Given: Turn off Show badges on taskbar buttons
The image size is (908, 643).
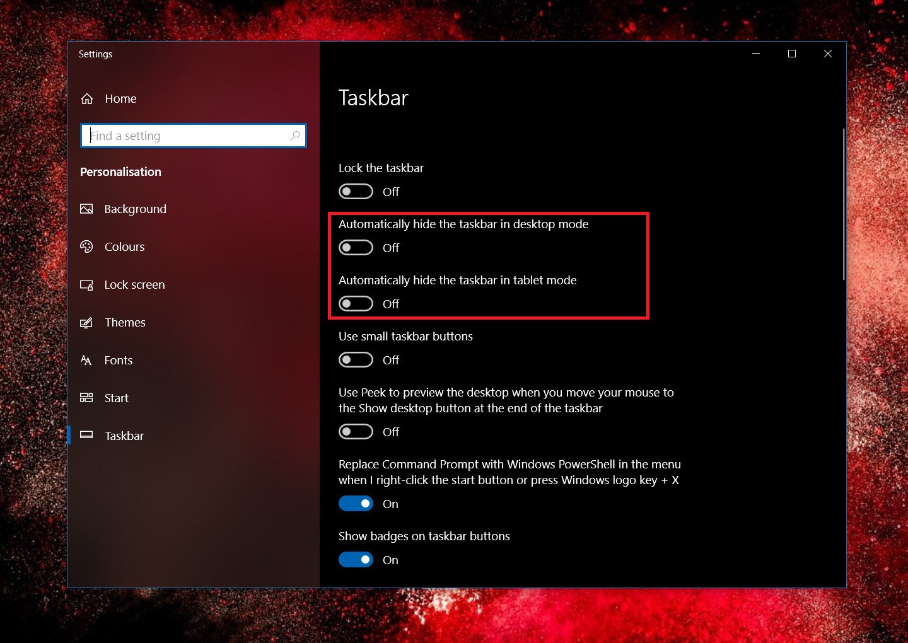Looking at the screenshot, I should (356, 559).
